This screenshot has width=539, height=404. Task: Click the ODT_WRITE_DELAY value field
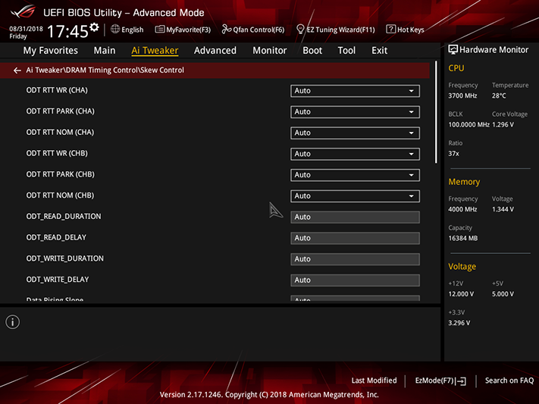355,280
